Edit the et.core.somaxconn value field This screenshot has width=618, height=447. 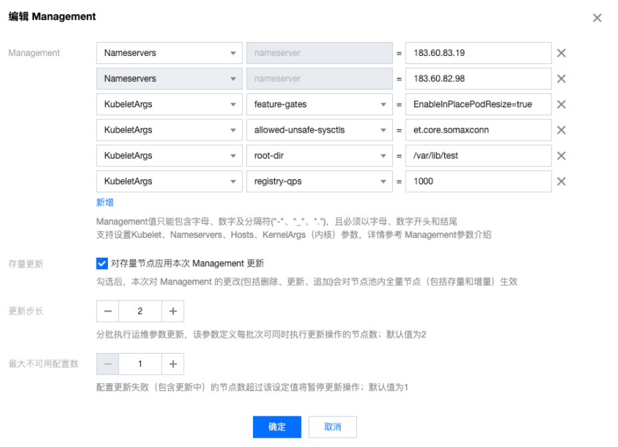(478, 130)
